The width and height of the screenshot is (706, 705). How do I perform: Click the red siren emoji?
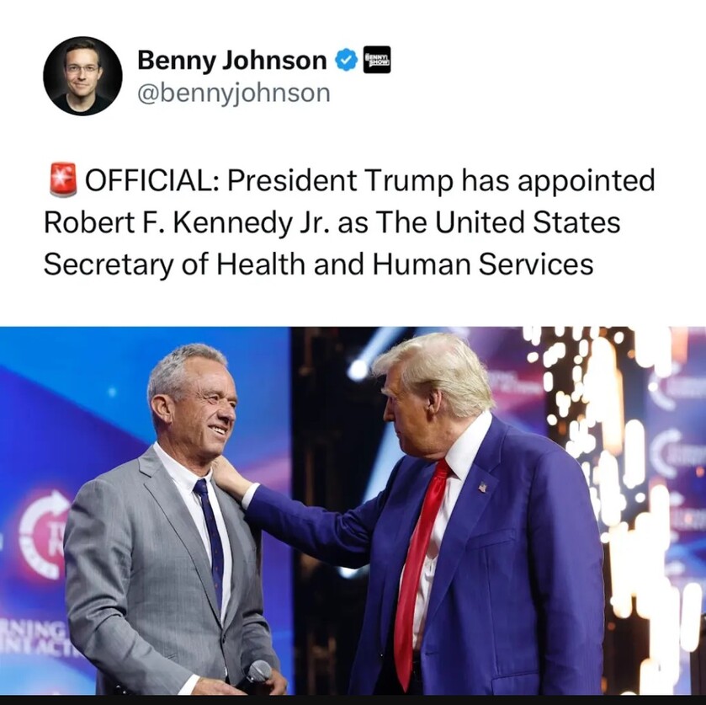pos(62,181)
